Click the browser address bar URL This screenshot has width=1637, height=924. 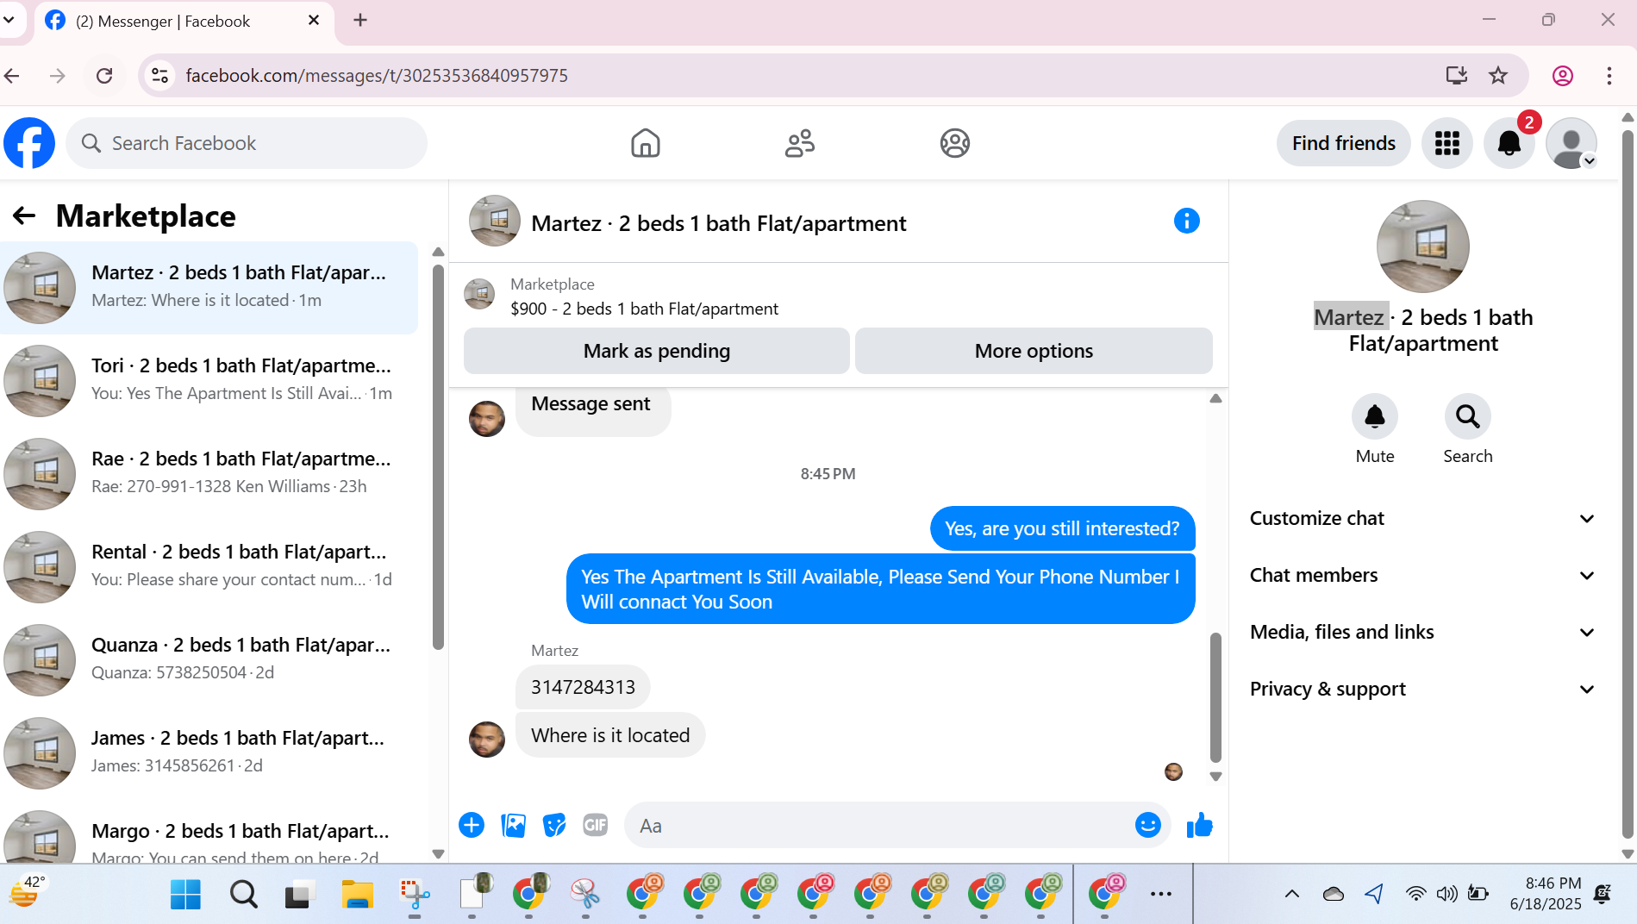(377, 76)
